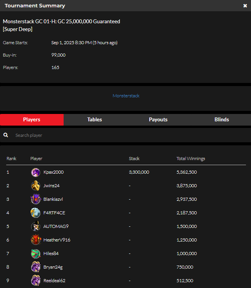Select player name Blankiazvl
This screenshot has height=288, width=251.
[53, 199]
